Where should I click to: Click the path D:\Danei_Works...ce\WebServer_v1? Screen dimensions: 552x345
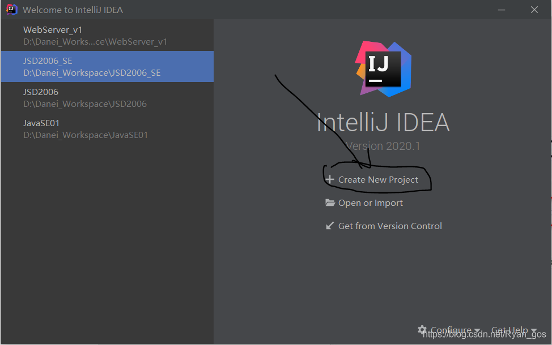95,42
